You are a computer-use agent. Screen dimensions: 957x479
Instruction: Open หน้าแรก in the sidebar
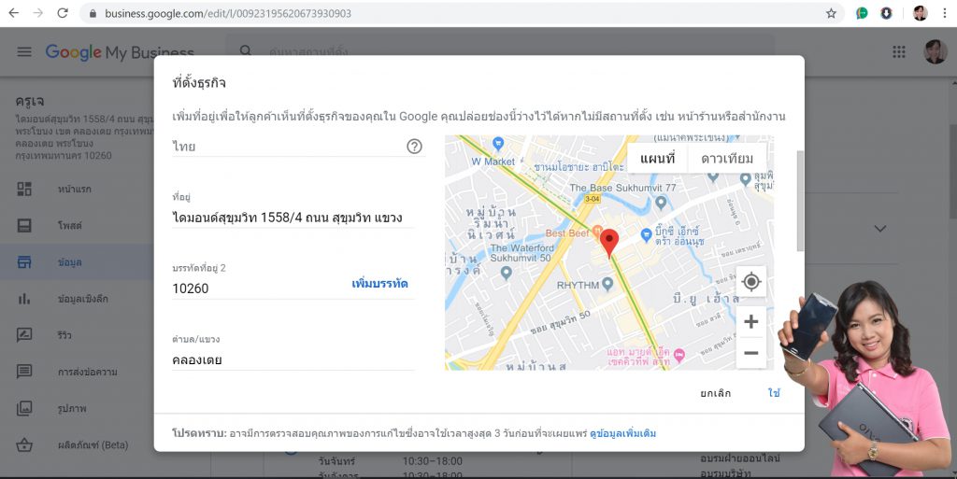(x=75, y=189)
